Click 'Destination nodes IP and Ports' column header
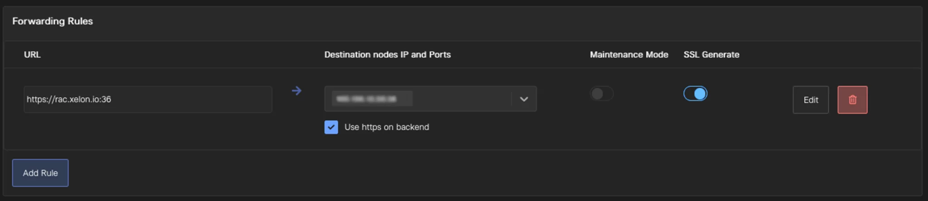928x201 pixels. click(387, 55)
